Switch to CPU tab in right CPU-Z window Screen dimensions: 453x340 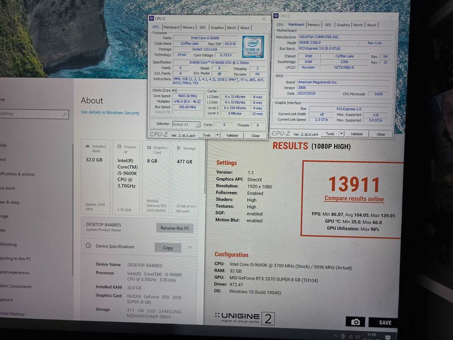click(280, 25)
